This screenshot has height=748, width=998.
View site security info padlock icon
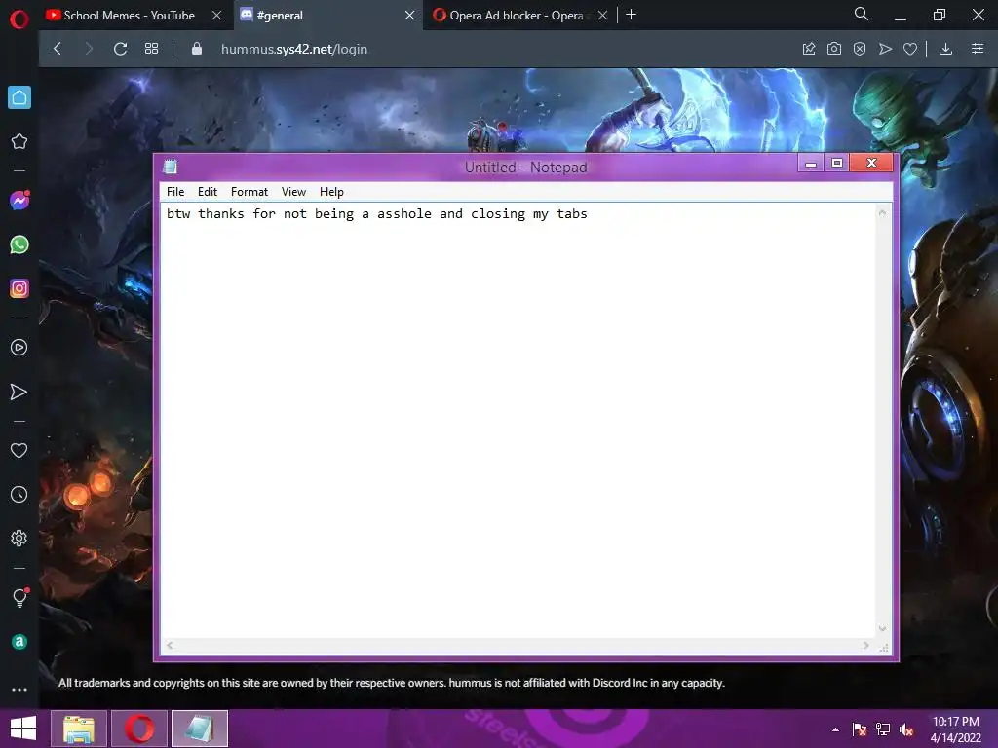point(197,49)
